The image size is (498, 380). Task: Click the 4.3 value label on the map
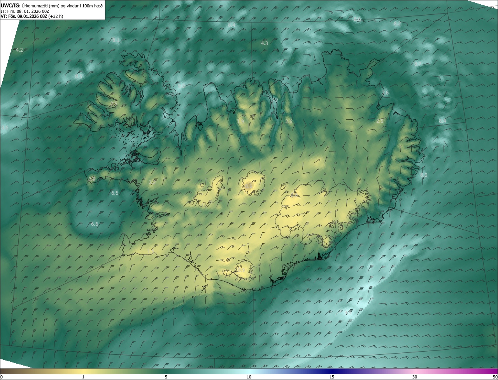pos(264,43)
